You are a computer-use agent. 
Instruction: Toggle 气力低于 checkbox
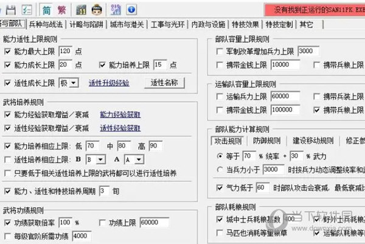tap(220, 187)
